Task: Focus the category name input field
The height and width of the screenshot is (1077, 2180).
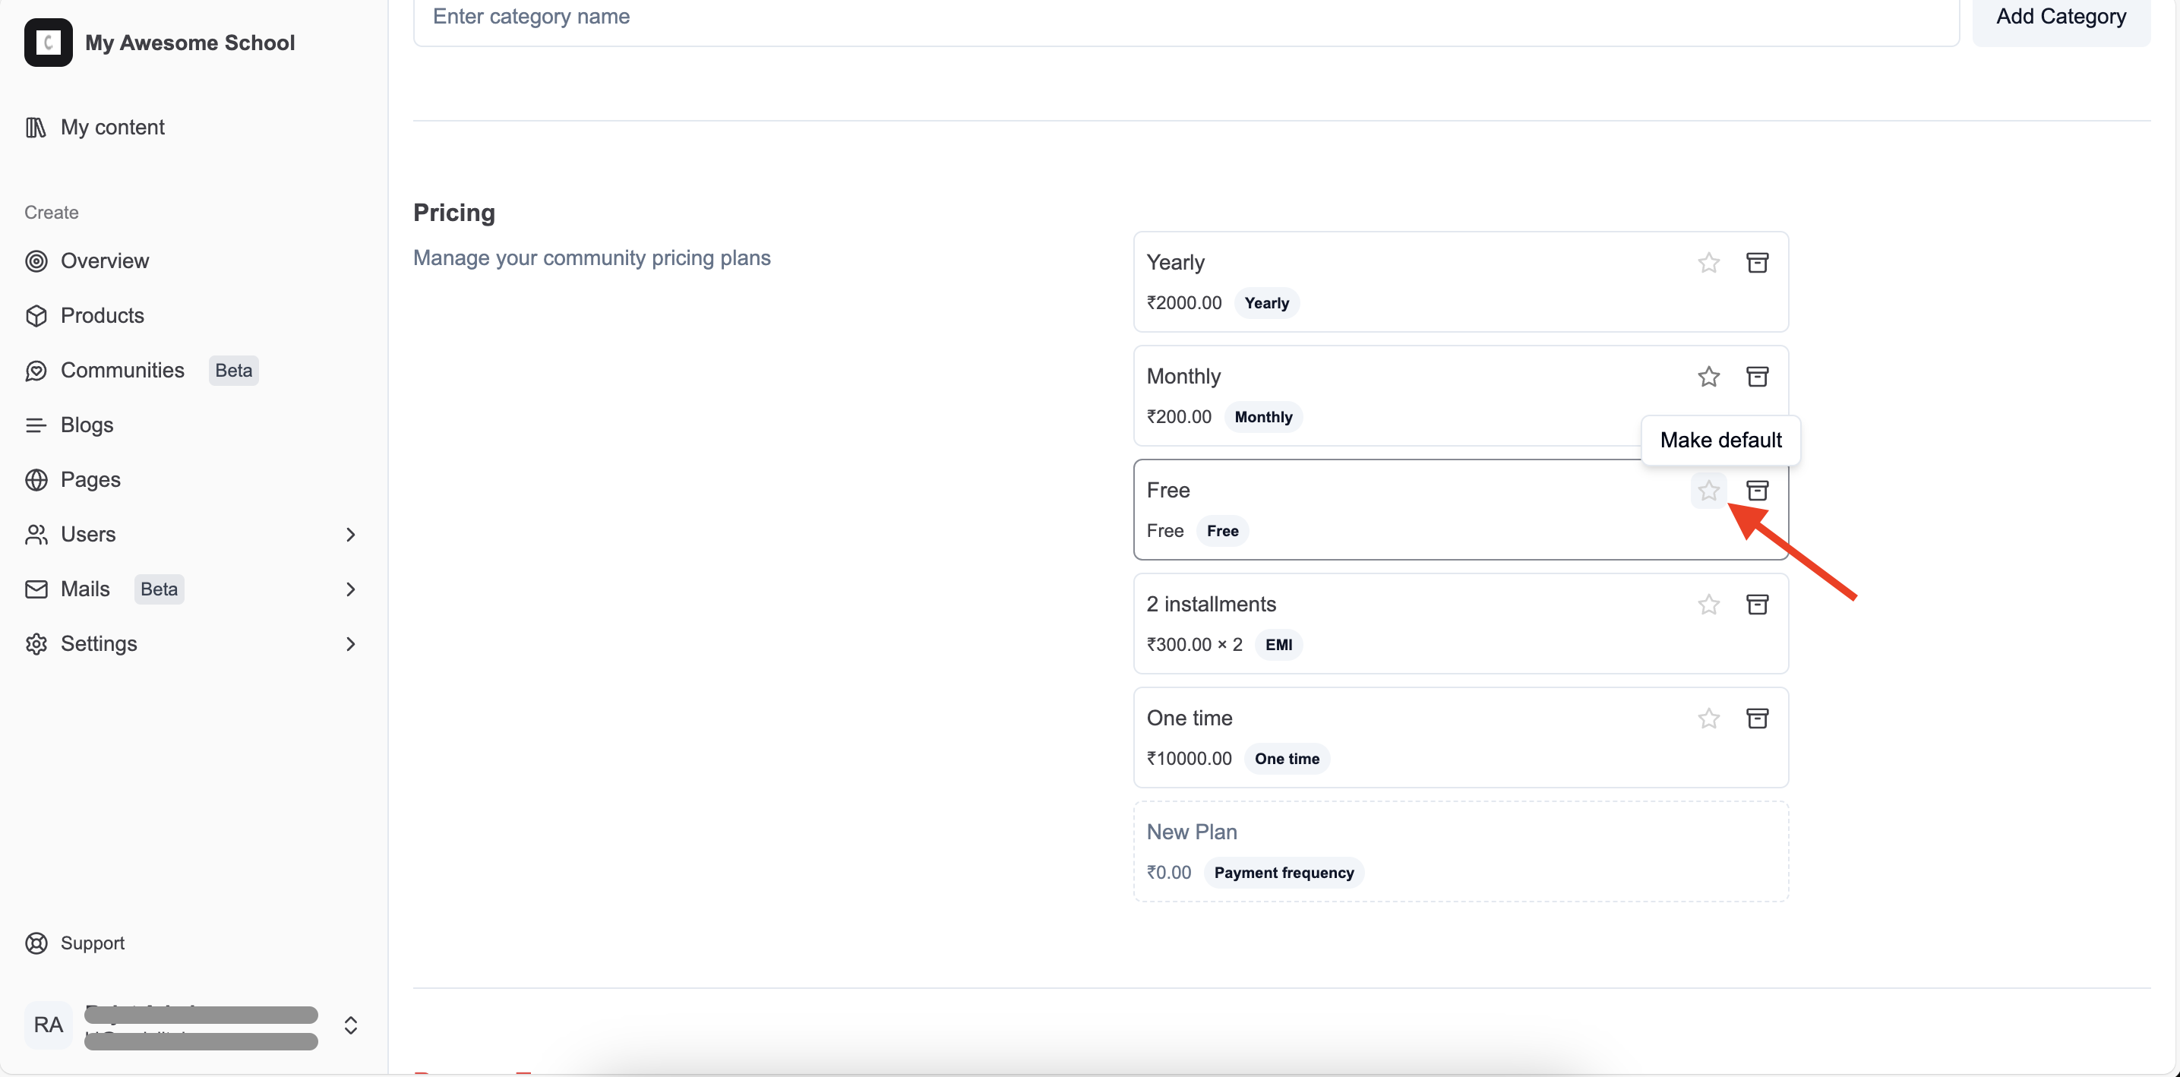Action: tap(1186, 17)
